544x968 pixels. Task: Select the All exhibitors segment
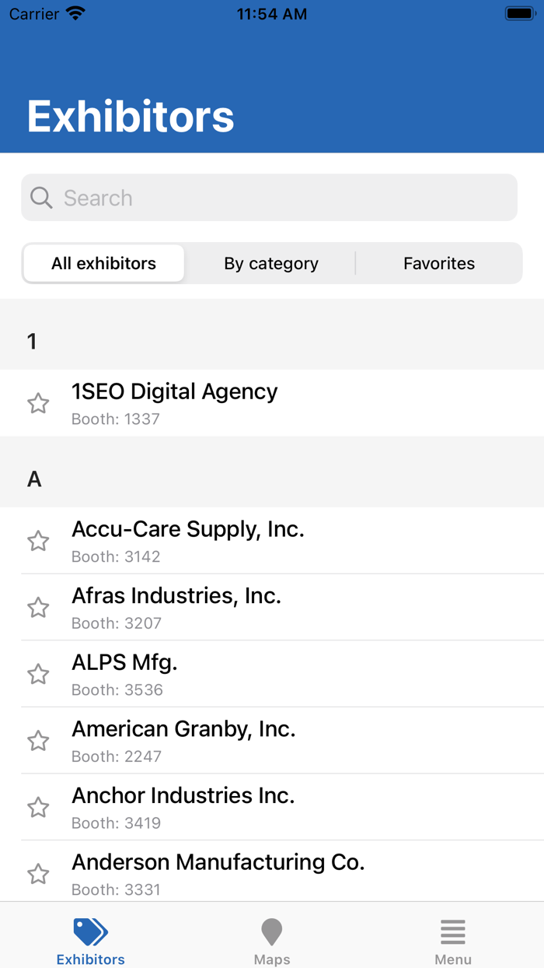click(103, 264)
